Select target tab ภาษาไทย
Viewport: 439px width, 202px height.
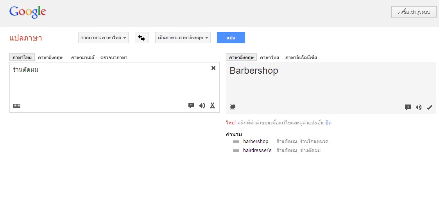pyautogui.click(x=269, y=58)
